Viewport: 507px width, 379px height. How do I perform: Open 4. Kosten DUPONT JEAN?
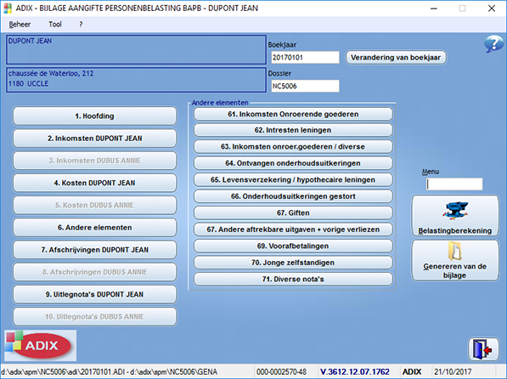click(95, 184)
